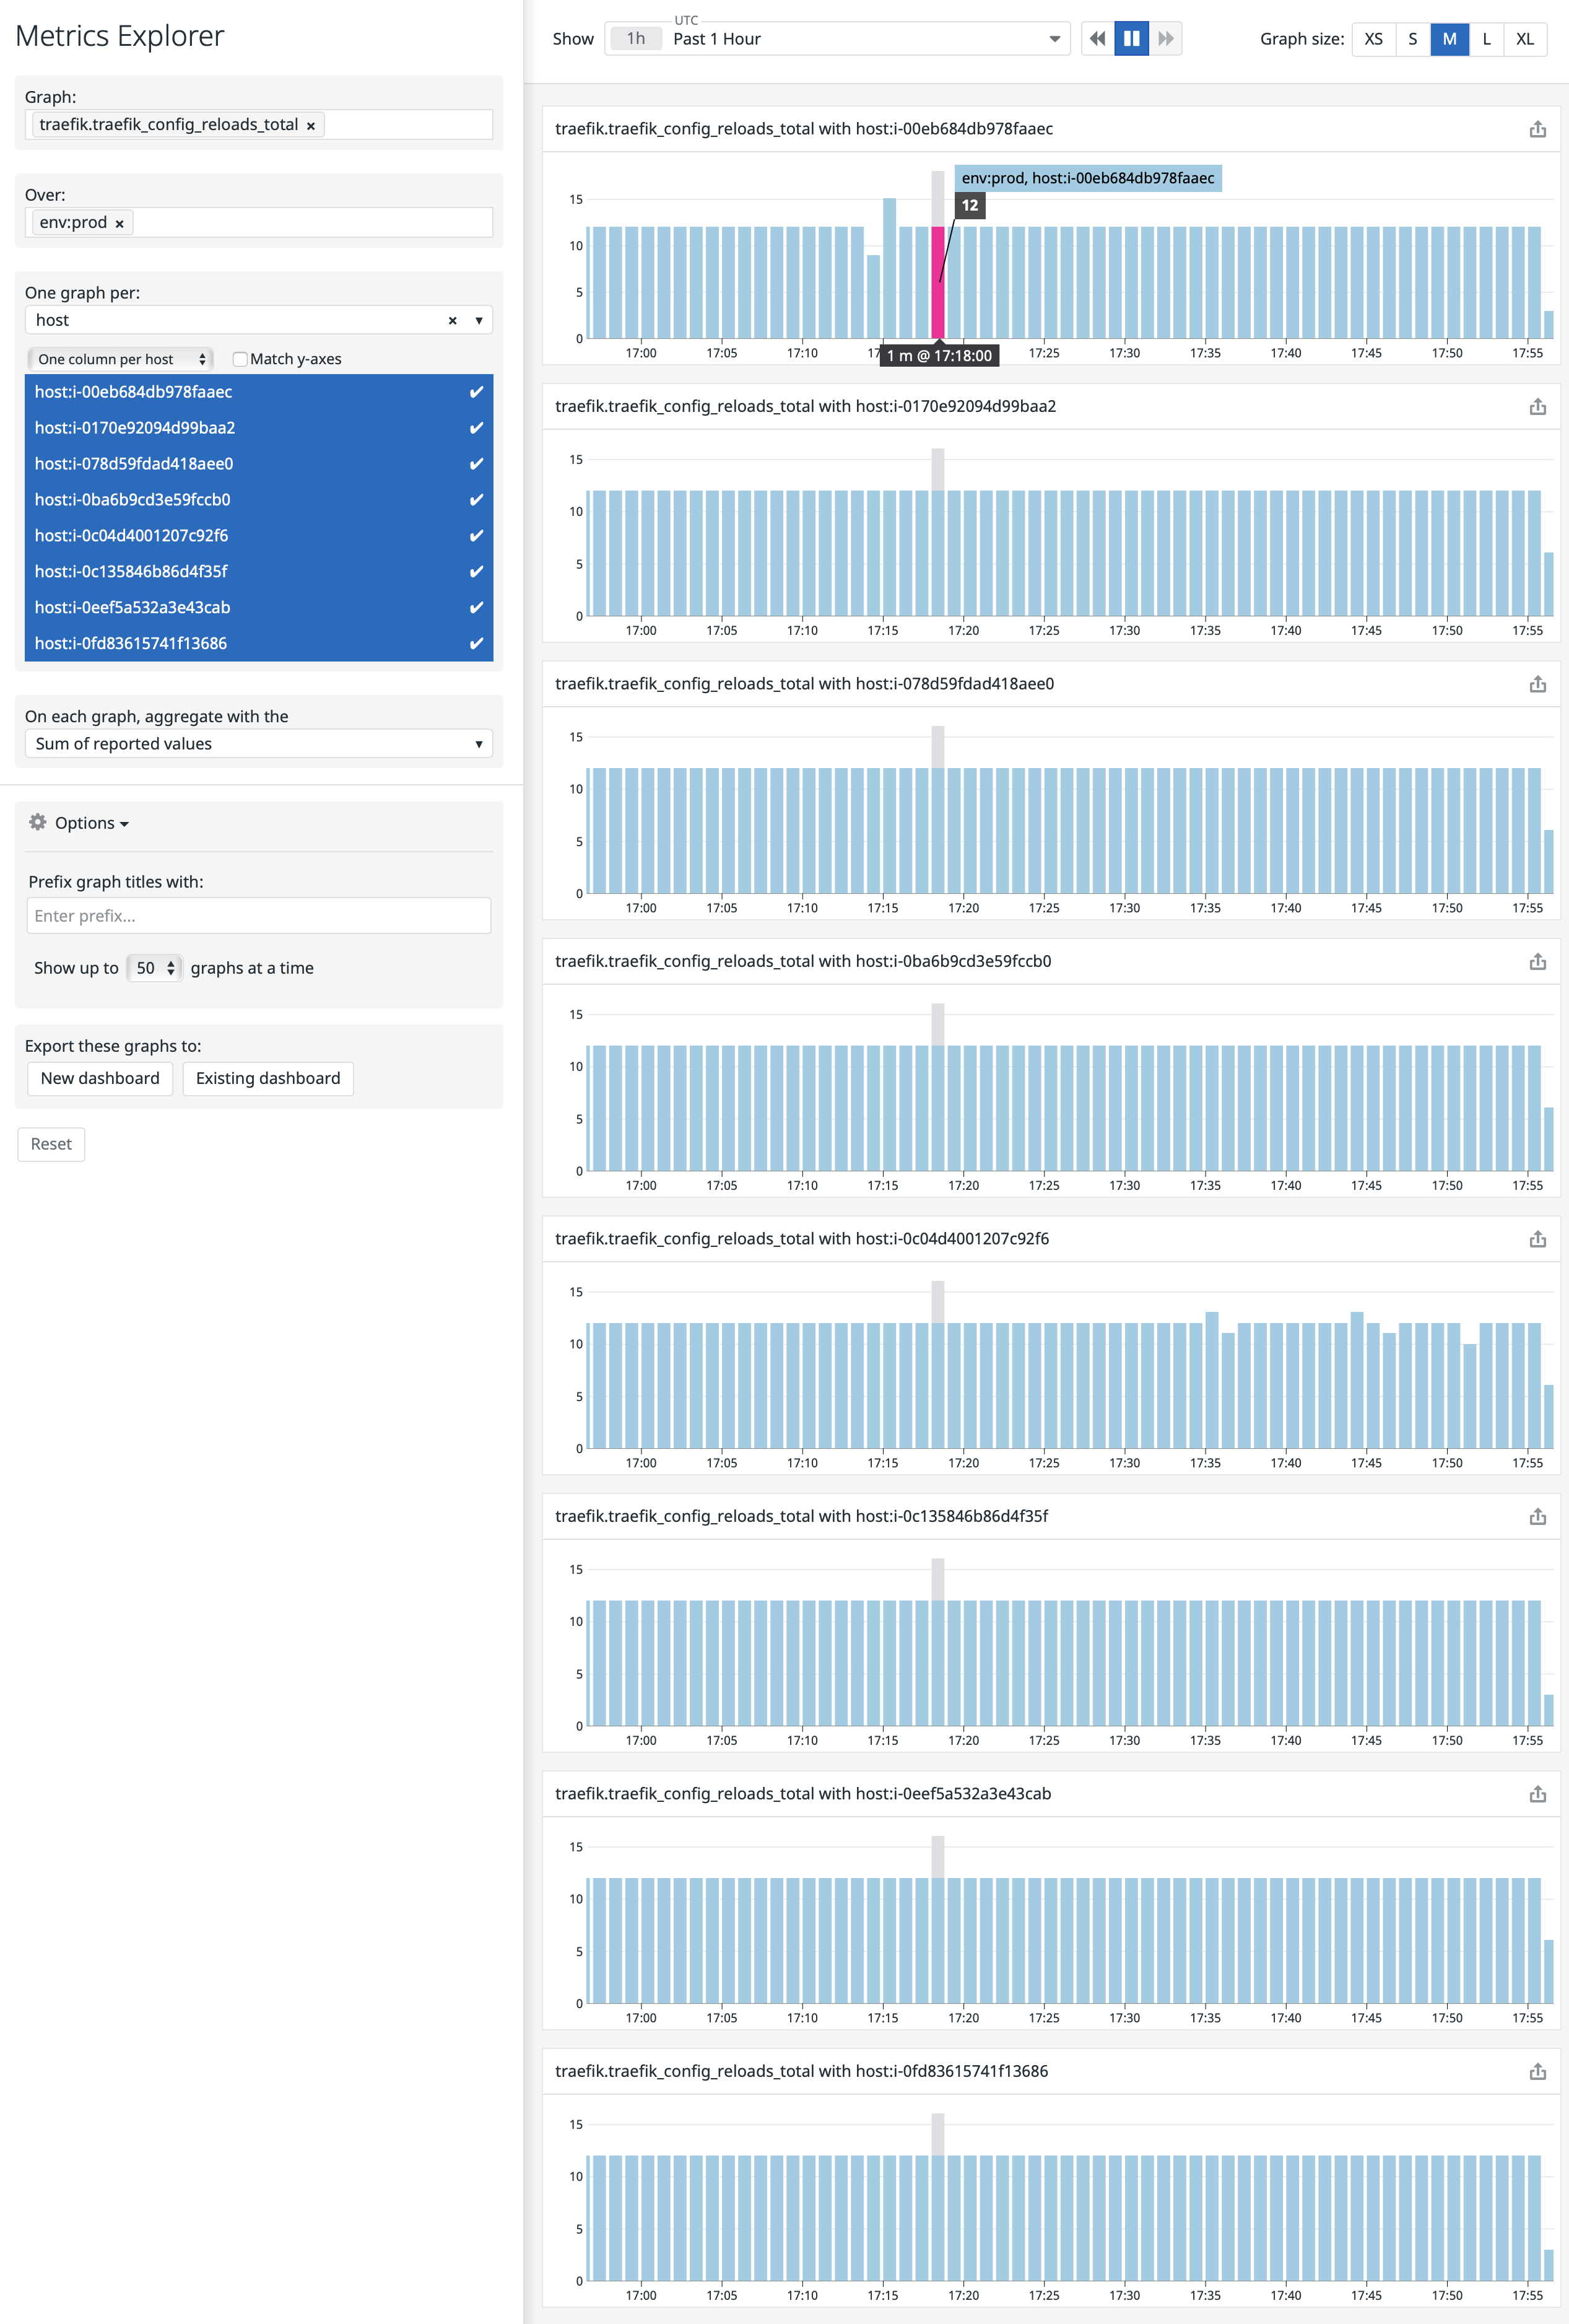Viewport: 1569px width, 2324px height.
Task: Switch graph size to S
Action: [x=1412, y=39]
